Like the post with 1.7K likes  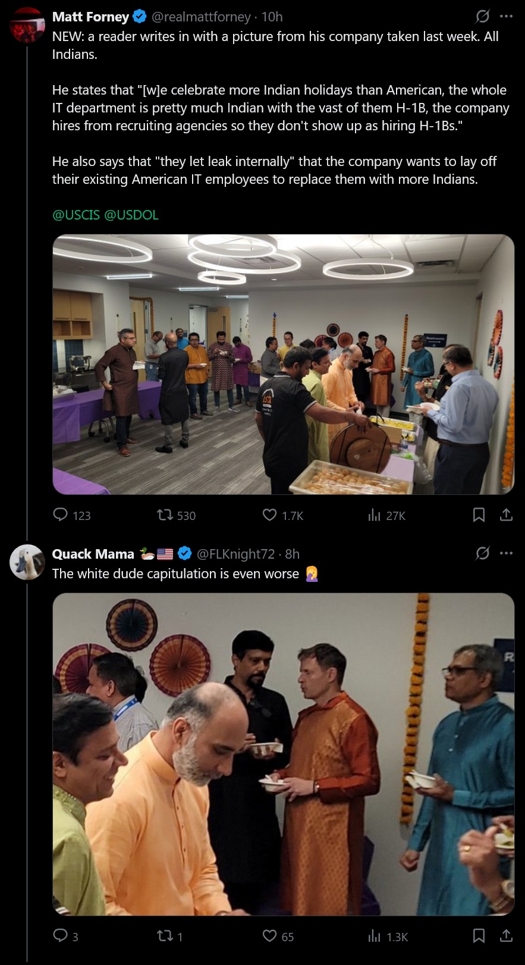pyautogui.click(x=283, y=515)
